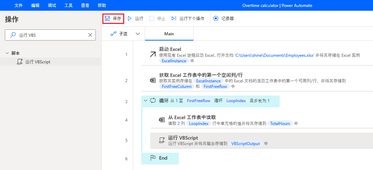The height and width of the screenshot is (170, 373).
Task: Click the Stop (停止) square icon
Action: click(152, 18)
